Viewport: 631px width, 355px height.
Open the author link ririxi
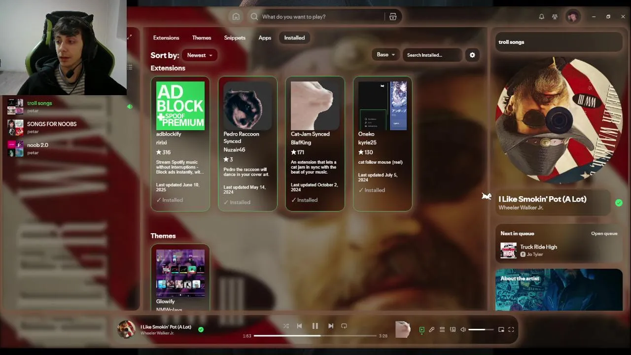[x=162, y=142]
